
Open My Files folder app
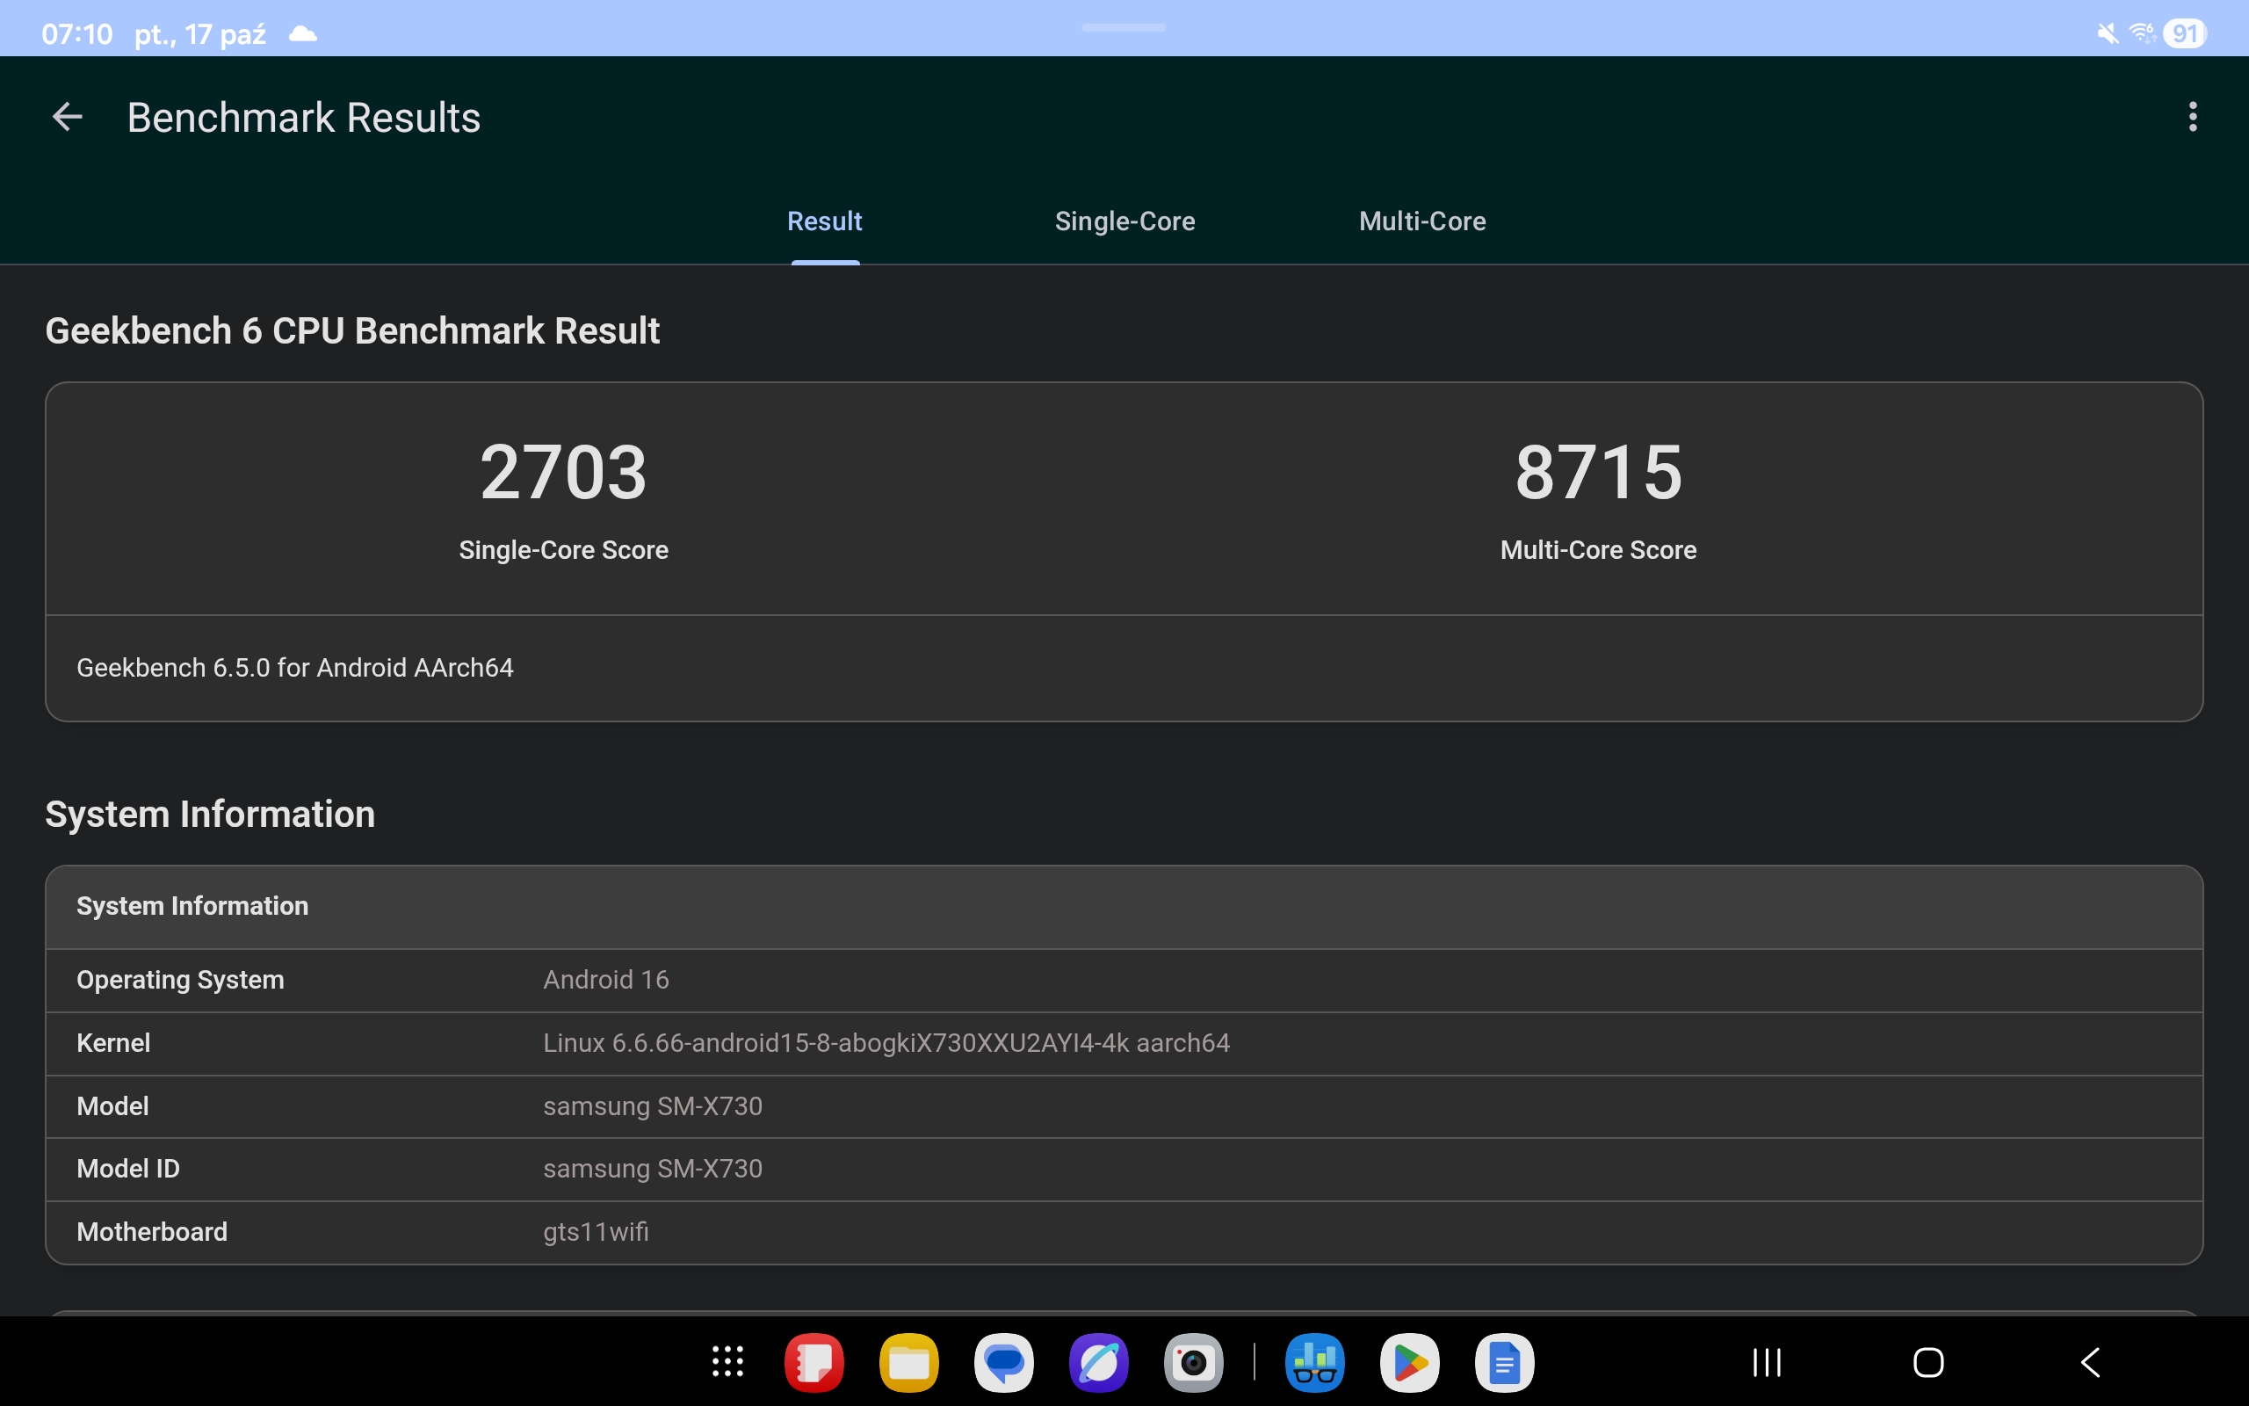(x=909, y=1362)
